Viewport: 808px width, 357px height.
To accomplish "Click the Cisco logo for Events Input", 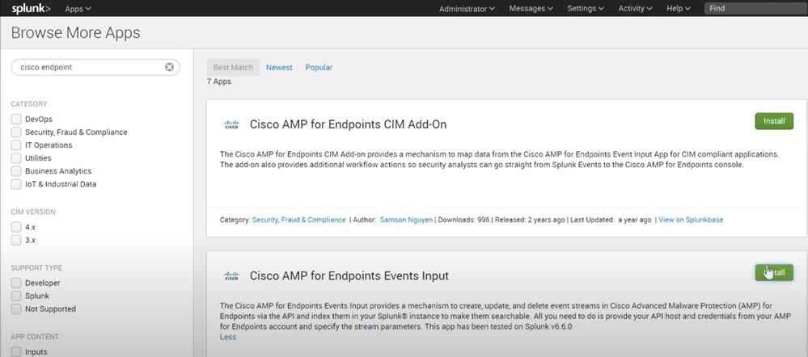I will click(x=231, y=275).
